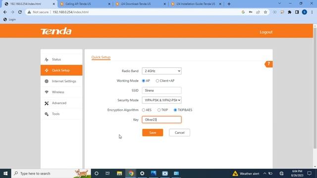Viewport: 317px width, 178px height.
Task: Reload the page with refresh icon
Action: click(x=20, y=12)
